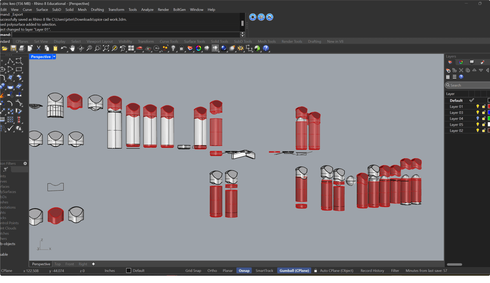The image size is (490, 283).
Task: Click the Delete layer X icon
Action: pos(461,70)
